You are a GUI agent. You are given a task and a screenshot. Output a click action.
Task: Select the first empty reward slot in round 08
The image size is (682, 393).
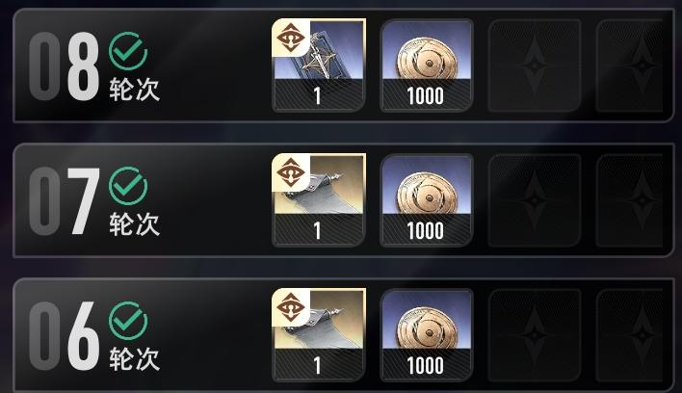click(535, 65)
